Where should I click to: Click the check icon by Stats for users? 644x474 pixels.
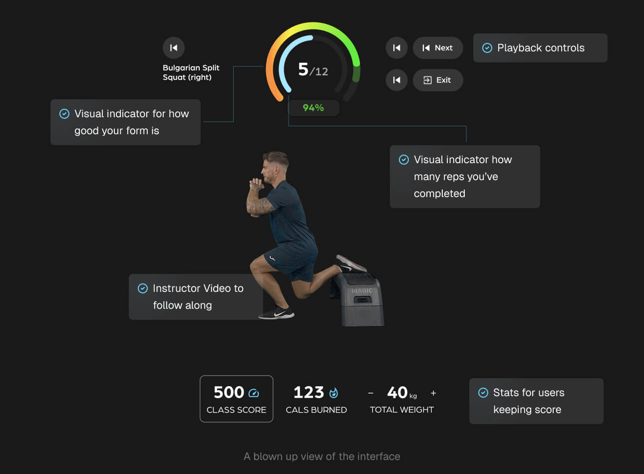coord(483,393)
